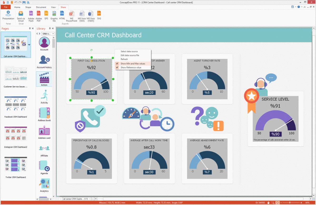Image resolution: width=316 pixels, height=205 pixels.
Task: Uncheck Show Min and Max values
Action: pos(133,64)
